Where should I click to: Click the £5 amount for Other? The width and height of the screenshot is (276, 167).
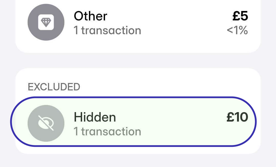click(x=240, y=16)
